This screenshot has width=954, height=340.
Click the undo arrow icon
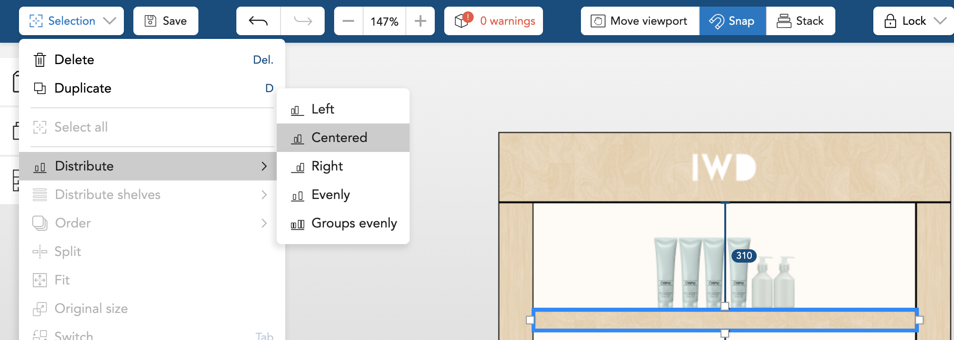258,21
